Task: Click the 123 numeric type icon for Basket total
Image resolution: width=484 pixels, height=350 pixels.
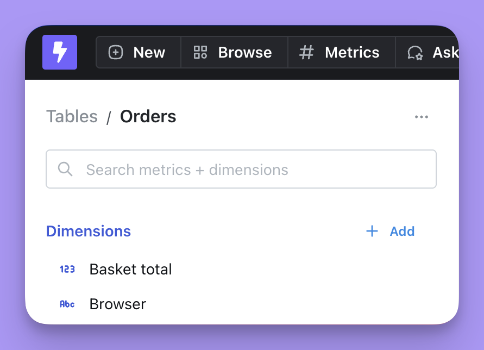Action: pos(67,268)
